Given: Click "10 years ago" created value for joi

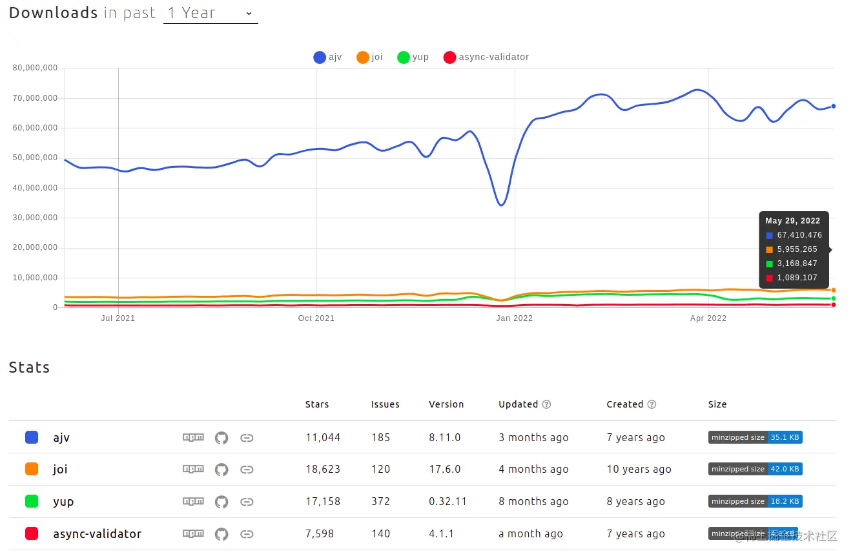Looking at the screenshot, I should point(639,470).
